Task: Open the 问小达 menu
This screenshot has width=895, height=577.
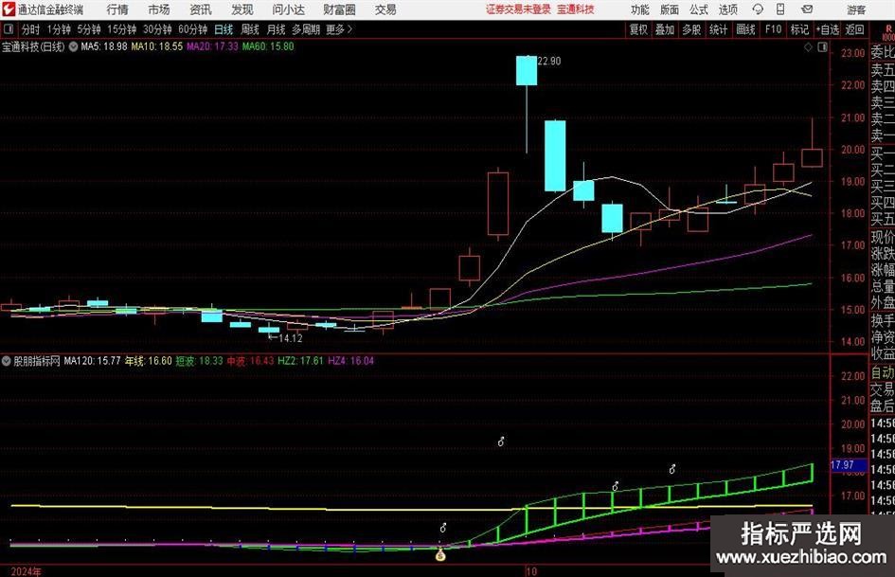Action: 288,9
